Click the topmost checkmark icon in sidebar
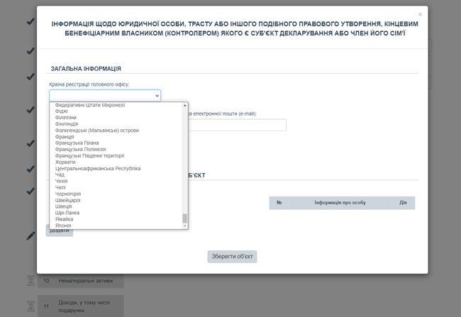This screenshot has height=317, width=461. (30, 22)
